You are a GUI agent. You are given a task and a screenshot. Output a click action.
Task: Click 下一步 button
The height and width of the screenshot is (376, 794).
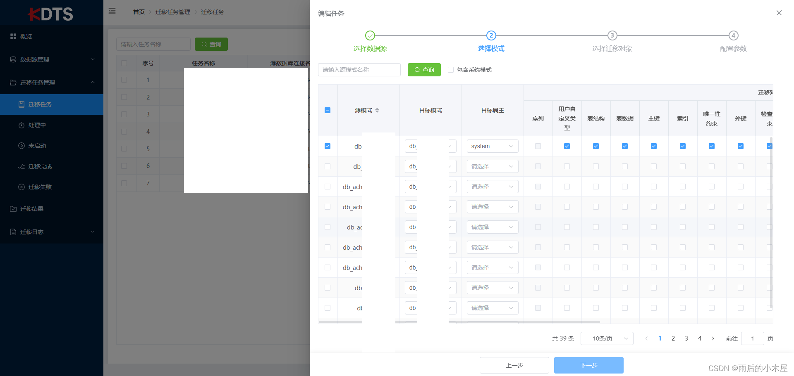(589, 365)
